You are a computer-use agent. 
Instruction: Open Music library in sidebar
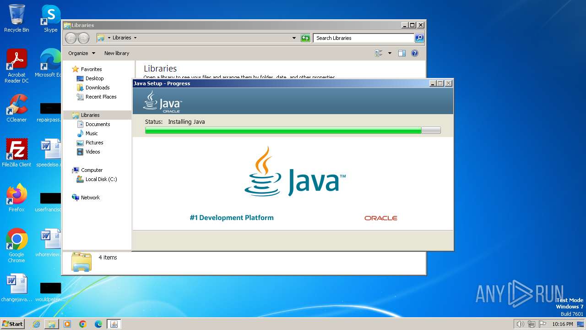click(92, 133)
